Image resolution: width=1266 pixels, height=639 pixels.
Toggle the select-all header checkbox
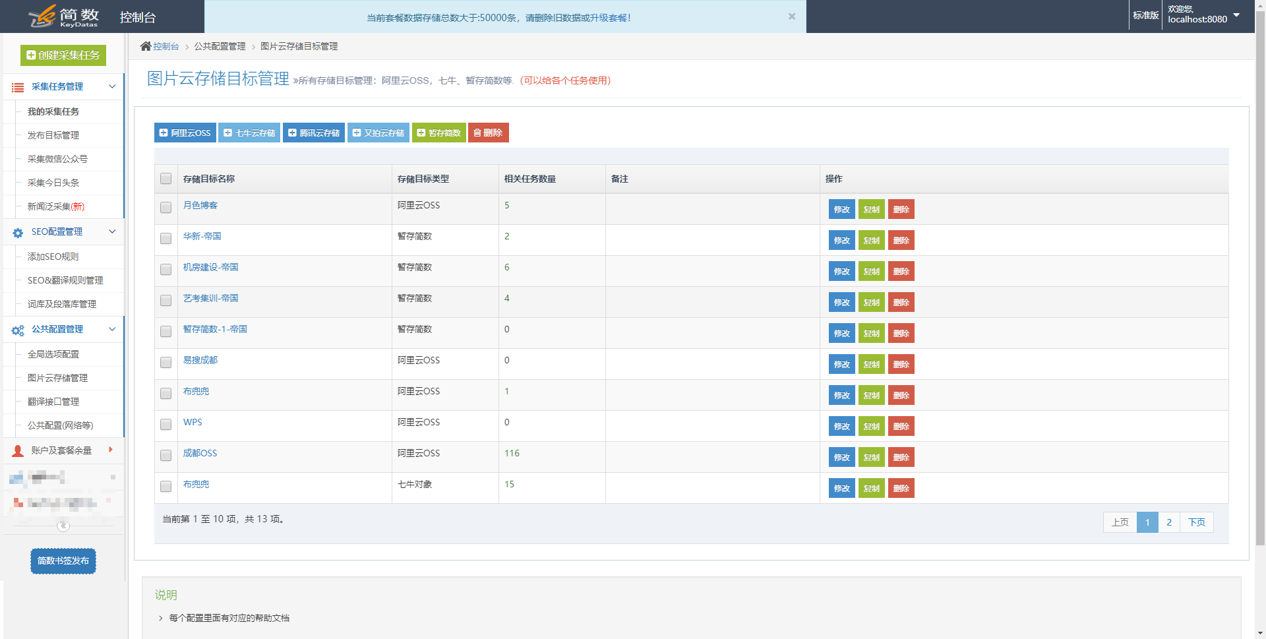click(166, 179)
